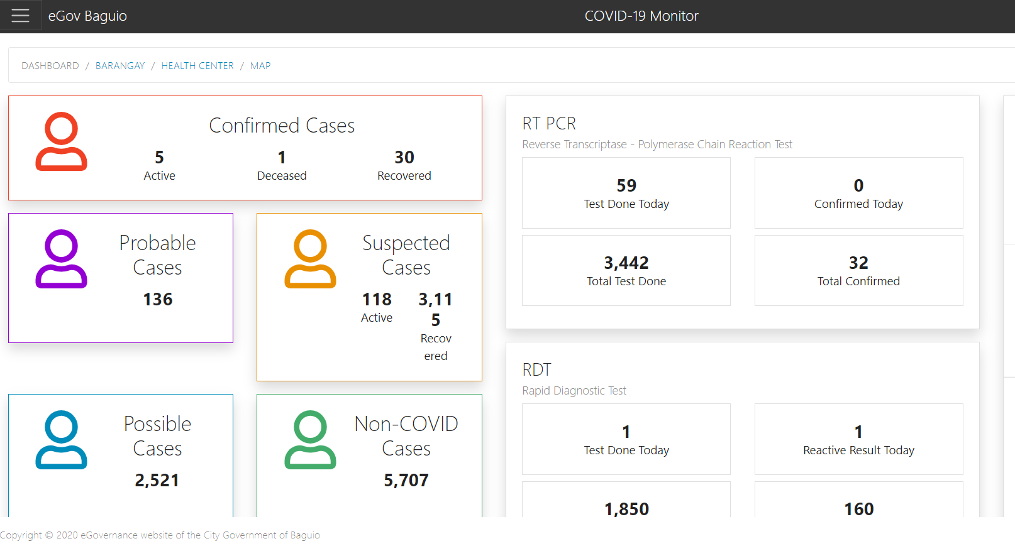
Task: Select the Confirmed Today tile showing 0
Action: pos(858,193)
